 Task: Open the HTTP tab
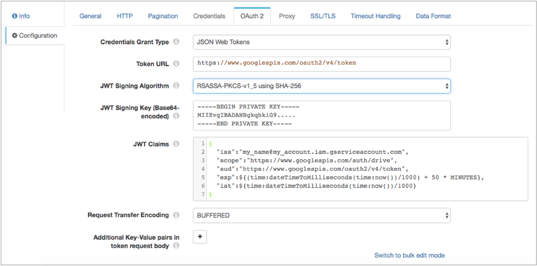(x=125, y=16)
